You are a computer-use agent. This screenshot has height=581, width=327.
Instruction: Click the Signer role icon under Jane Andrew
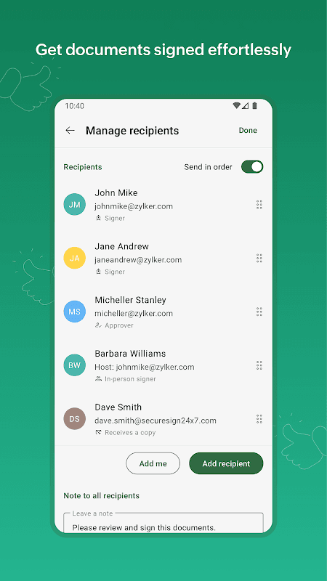pos(98,272)
